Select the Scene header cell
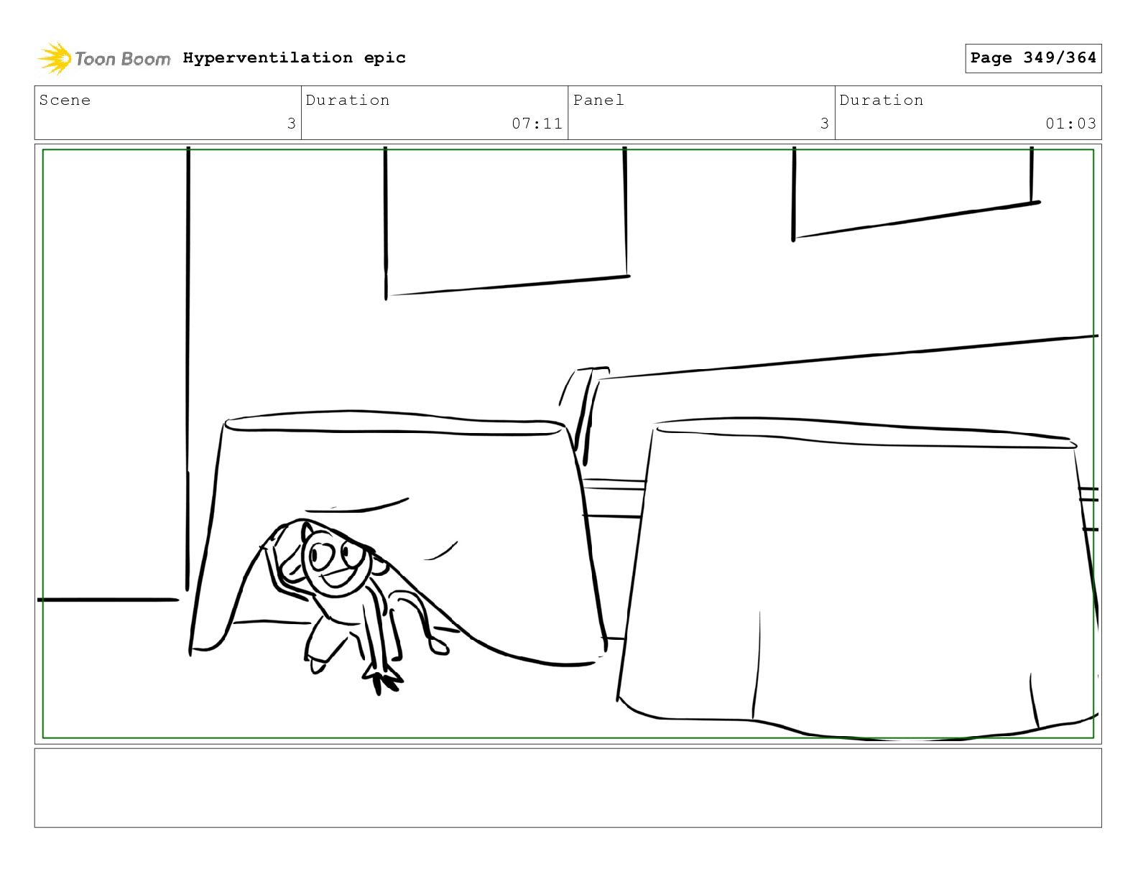Viewport: 1138px width, 879px height. [x=168, y=113]
